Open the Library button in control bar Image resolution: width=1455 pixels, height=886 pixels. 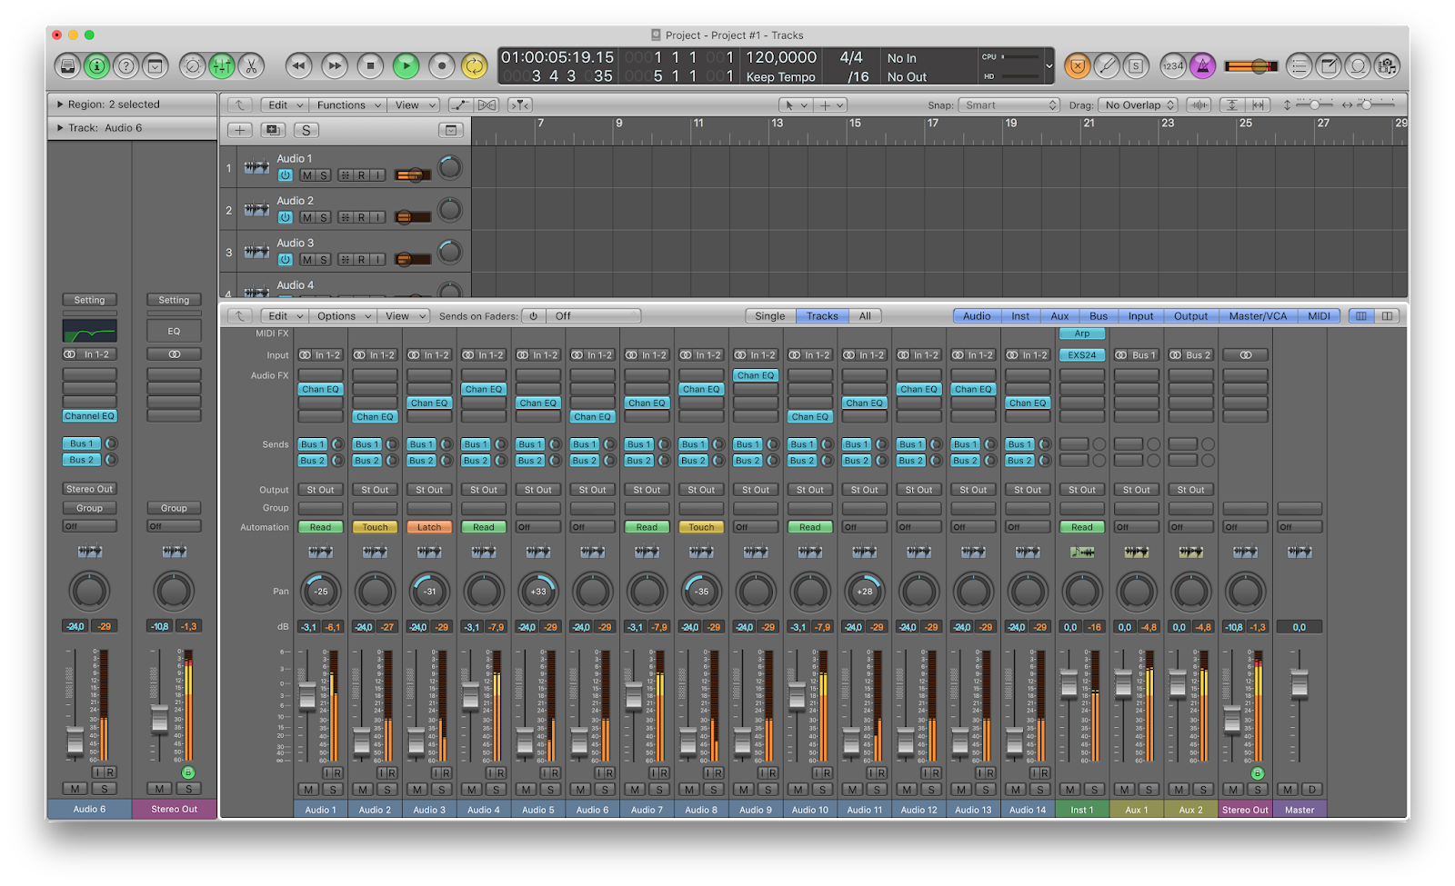point(67,65)
